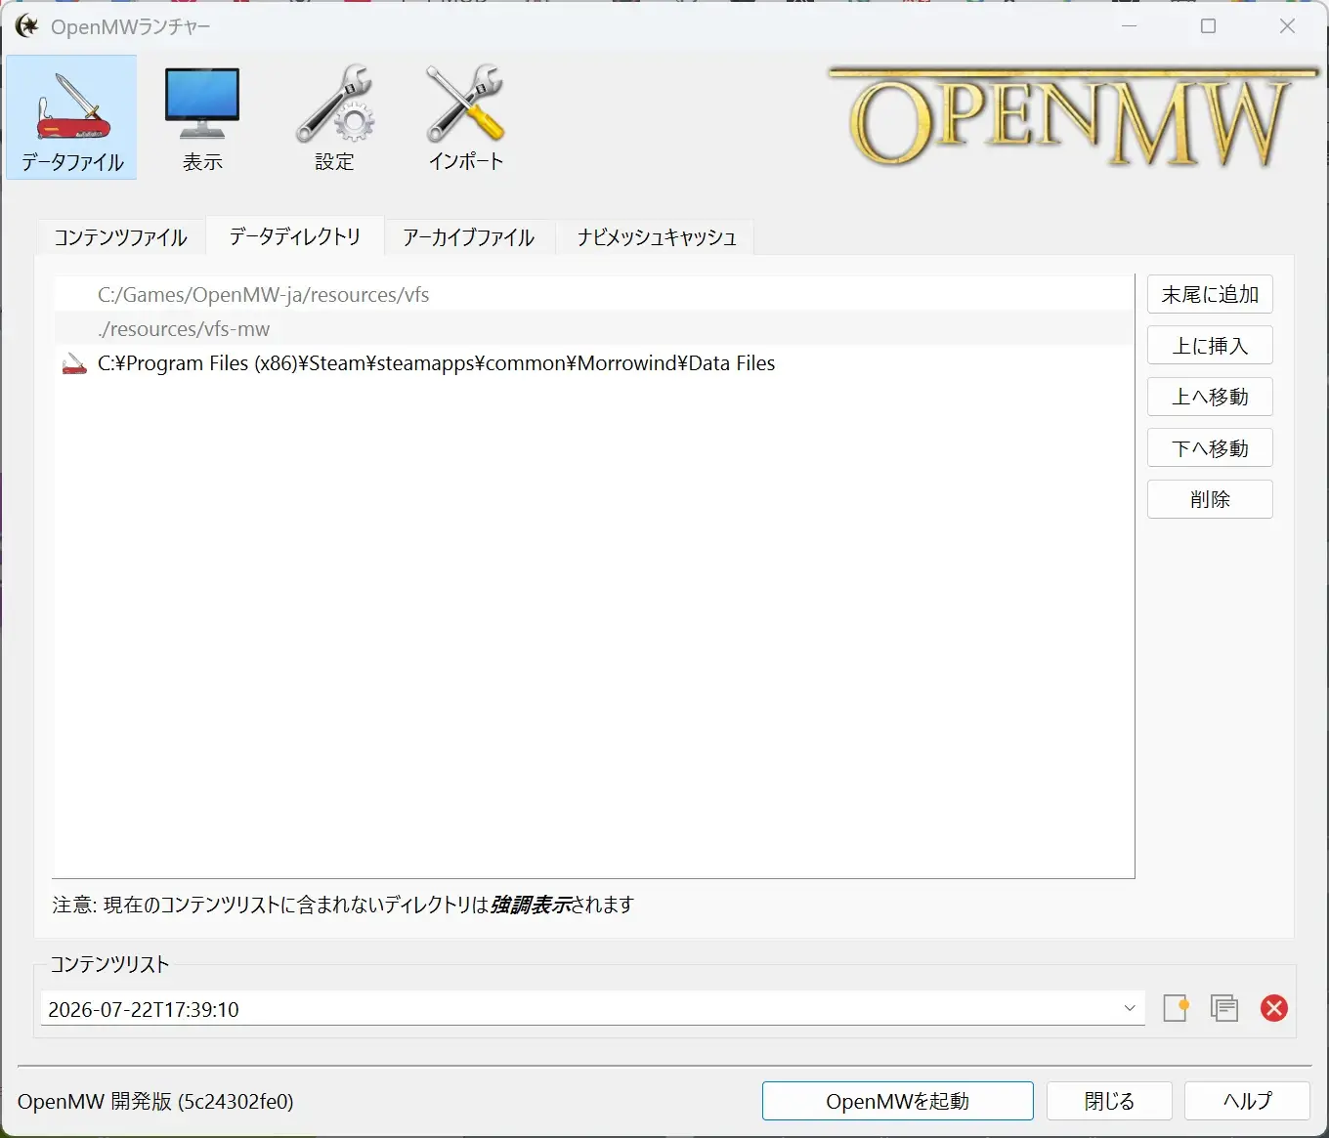Open the 表示 display section
The image size is (1329, 1138).
point(202,117)
